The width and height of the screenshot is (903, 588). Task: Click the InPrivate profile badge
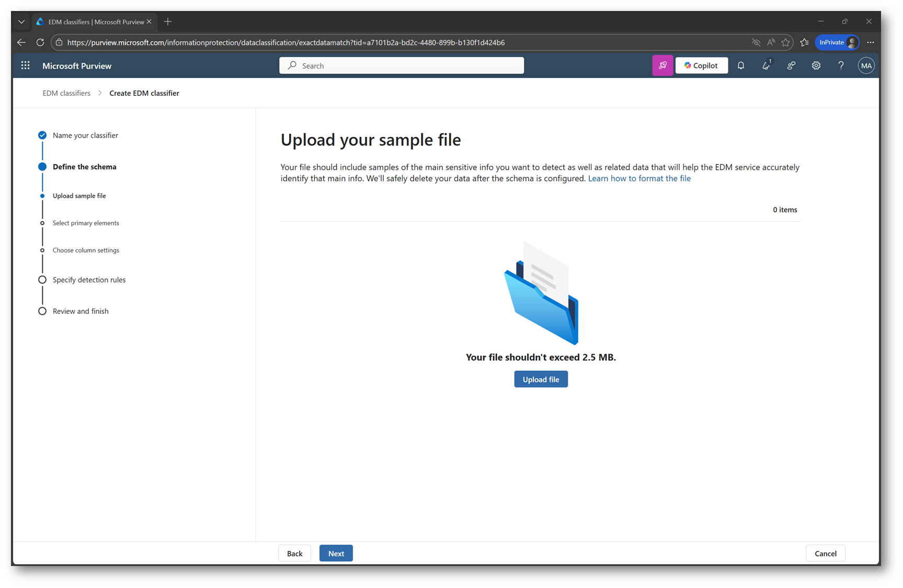pos(837,42)
